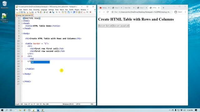Screen dimensions: 200x112
Task: Collapse the tr fold marker on line 12
Action: pyautogui.click(x=22, y=46)
